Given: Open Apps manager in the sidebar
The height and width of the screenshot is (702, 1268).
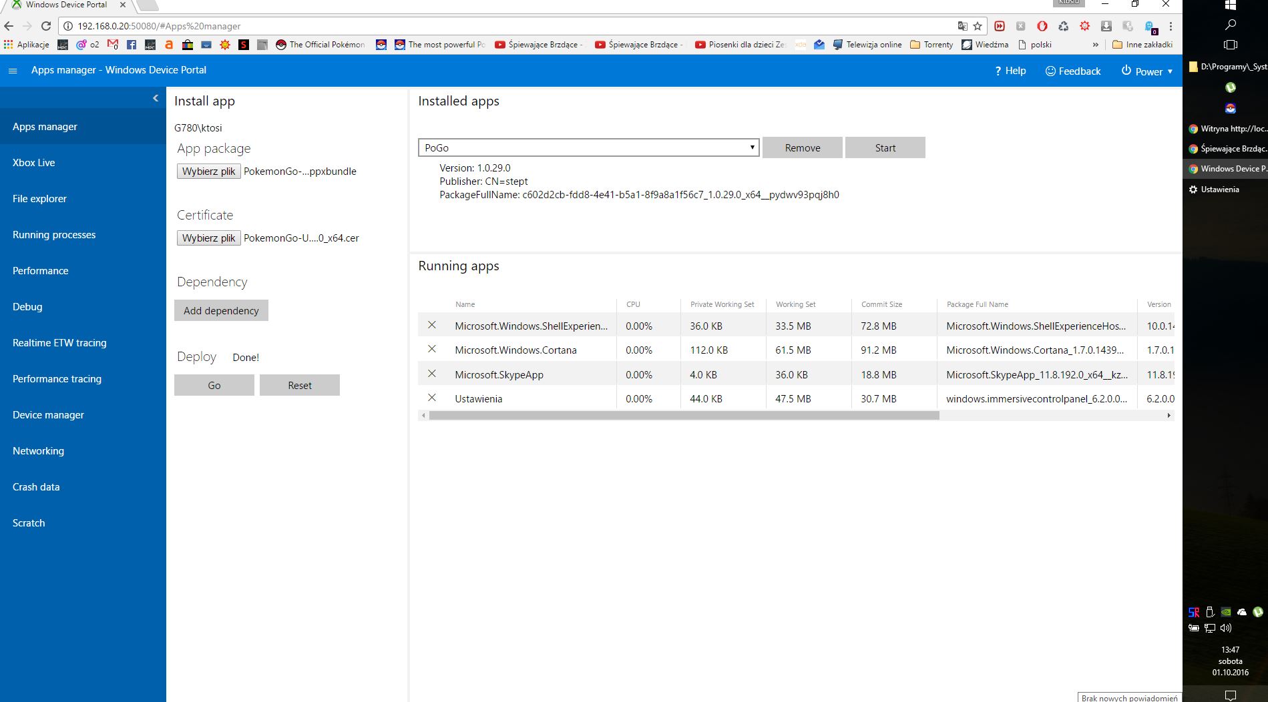Looking at the screenshot, I should (x=83, y=127).
